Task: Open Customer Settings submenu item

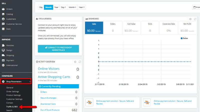Action: click(14, 99)
